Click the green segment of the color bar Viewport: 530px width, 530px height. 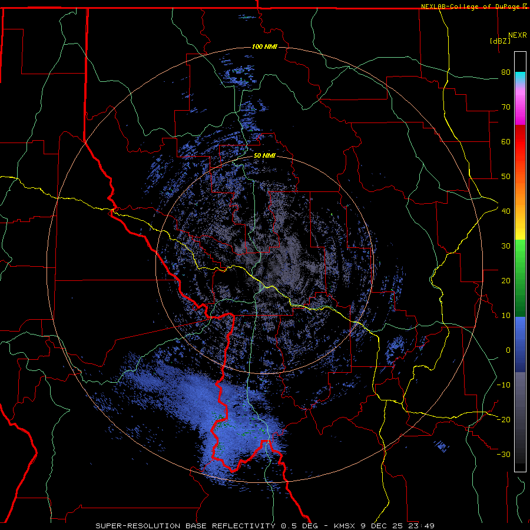coord(520,278)
